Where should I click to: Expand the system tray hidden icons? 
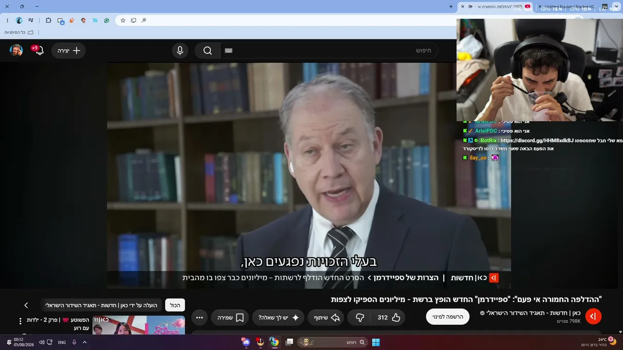pos(84,342)
